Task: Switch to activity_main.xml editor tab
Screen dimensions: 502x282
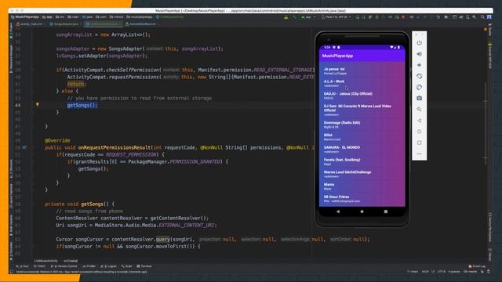Action: pos(30,24)
